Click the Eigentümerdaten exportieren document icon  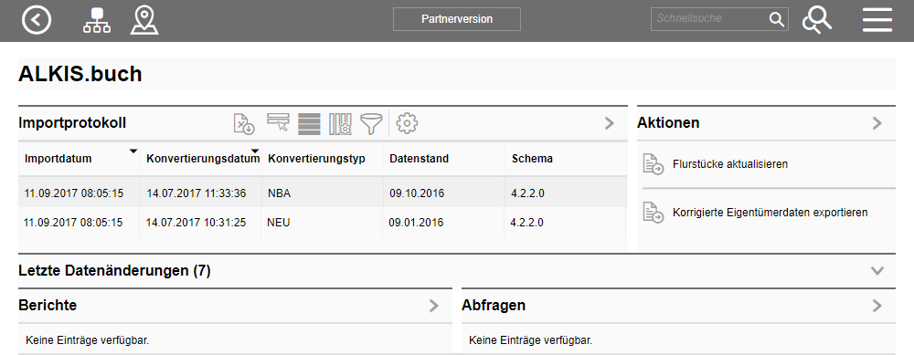click(653, 213)
